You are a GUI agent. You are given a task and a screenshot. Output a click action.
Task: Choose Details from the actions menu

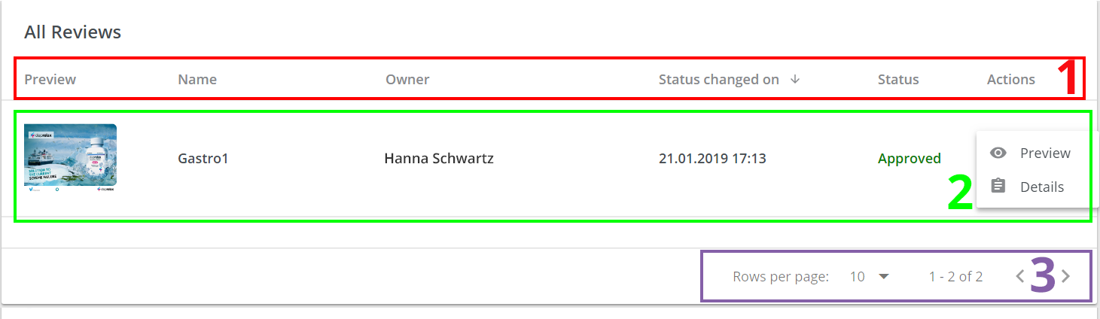pyautogui.click(x=1042, y=187)
